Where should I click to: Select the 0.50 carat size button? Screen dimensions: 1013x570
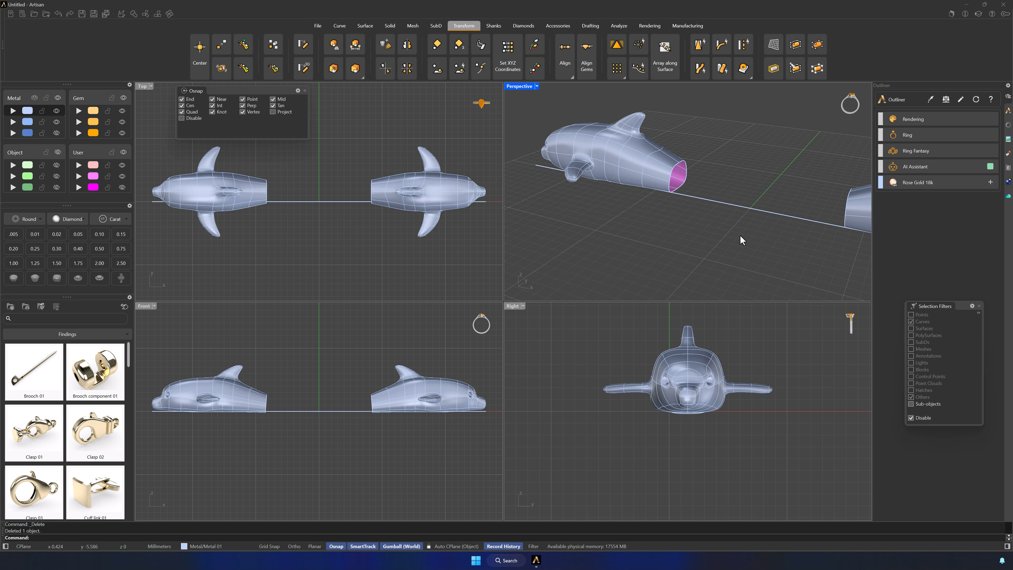pos(99,249)
